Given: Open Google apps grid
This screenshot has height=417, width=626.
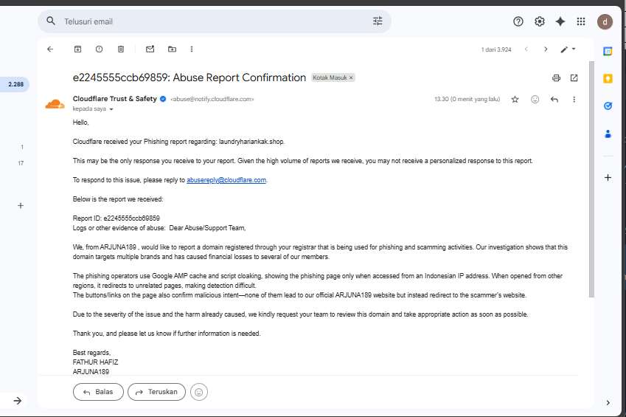Looking at the screenshot, I should 581,21.
